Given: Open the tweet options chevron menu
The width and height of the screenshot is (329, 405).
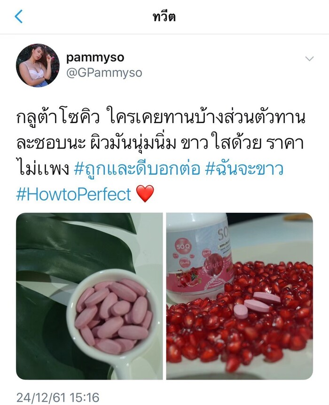Looking at the screenshot, I should [x=309, y=59].
